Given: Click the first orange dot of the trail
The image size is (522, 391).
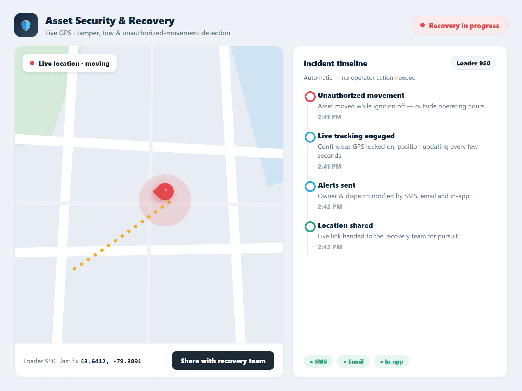Looking at the screenshot, I should pyautogui.click(x=74, y=269).
